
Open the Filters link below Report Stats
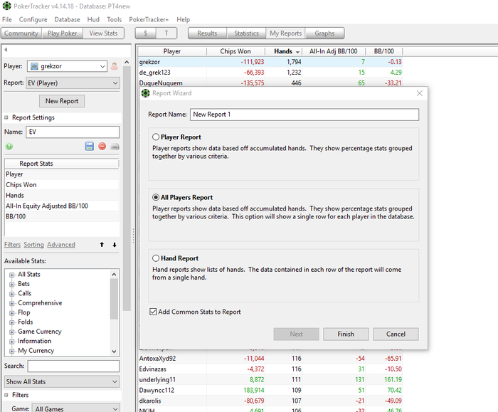12,245
